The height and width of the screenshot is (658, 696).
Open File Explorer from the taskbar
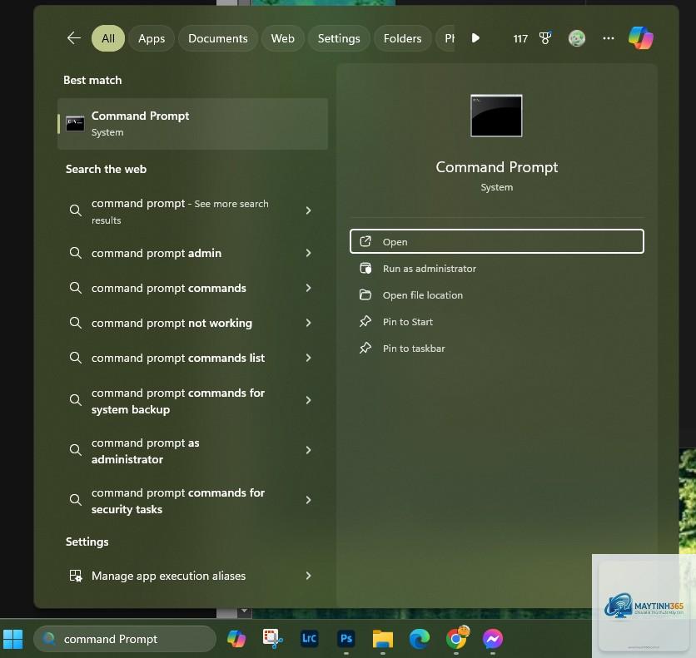383,639
